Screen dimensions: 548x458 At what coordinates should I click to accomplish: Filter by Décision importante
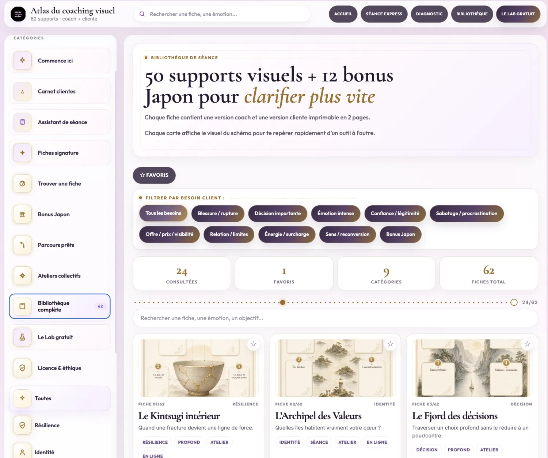[278, 213]
